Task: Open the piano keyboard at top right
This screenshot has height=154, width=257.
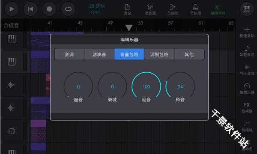Action: tap(247, 9)
